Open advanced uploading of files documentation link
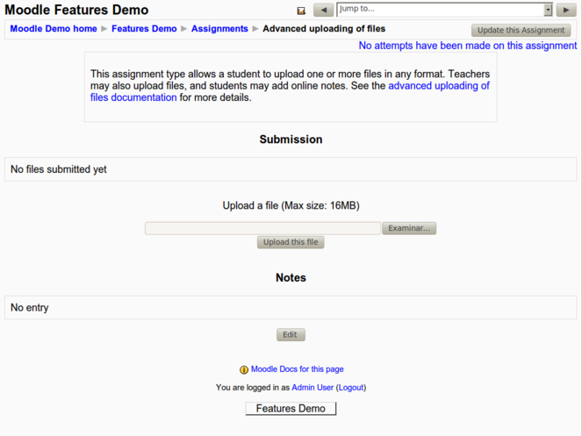This screenshot has height=436, width=582. tap(438, 86)
